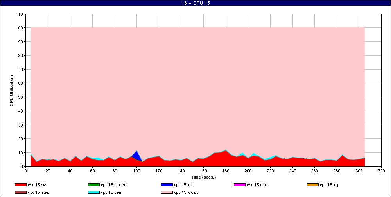Image resolution: width=391 pixels, height=197 pixels.
Task: Click the cyan cpu 15 user legend swatch
Action: [x=94, y=193]
